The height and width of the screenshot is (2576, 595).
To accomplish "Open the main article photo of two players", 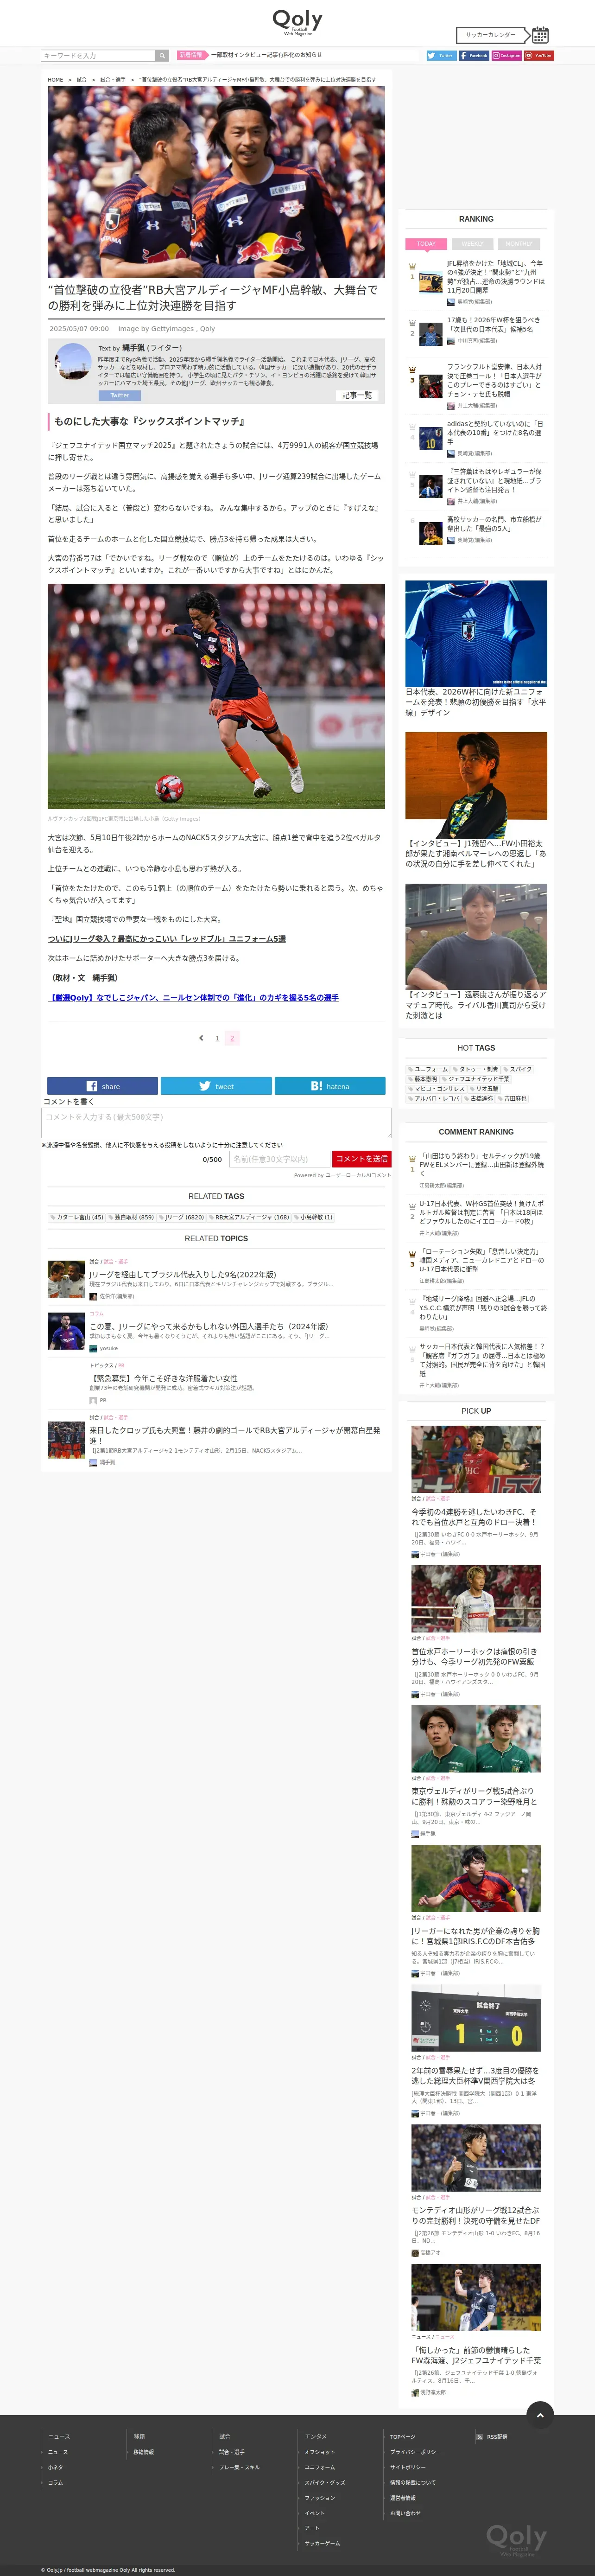I will 216,182.
